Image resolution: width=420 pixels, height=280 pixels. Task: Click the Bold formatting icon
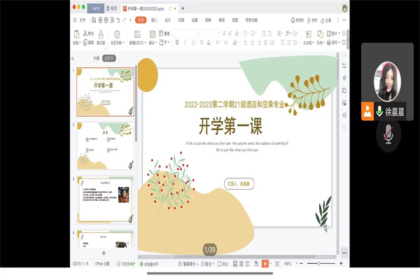pyautogui.click(x=176, y=42)
